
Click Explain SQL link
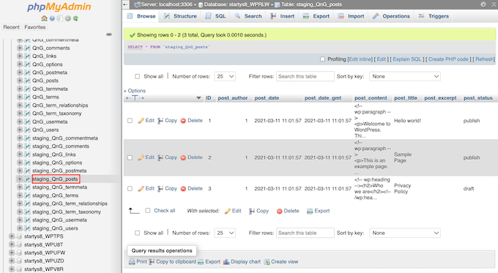[407, 59]
